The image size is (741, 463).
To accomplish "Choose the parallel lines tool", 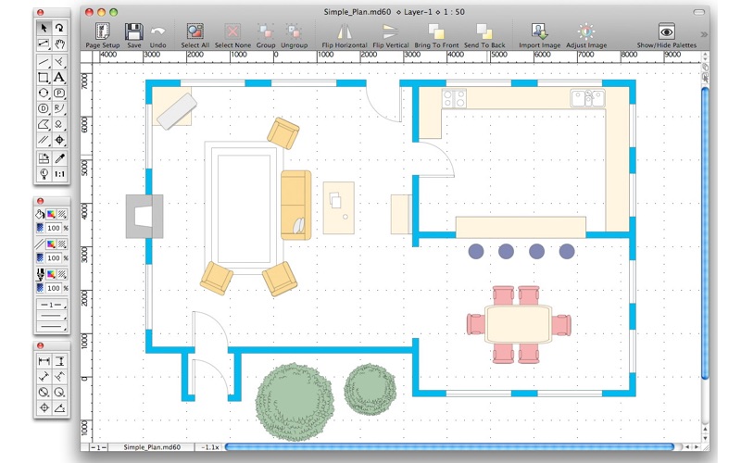I will click(44, 140).
